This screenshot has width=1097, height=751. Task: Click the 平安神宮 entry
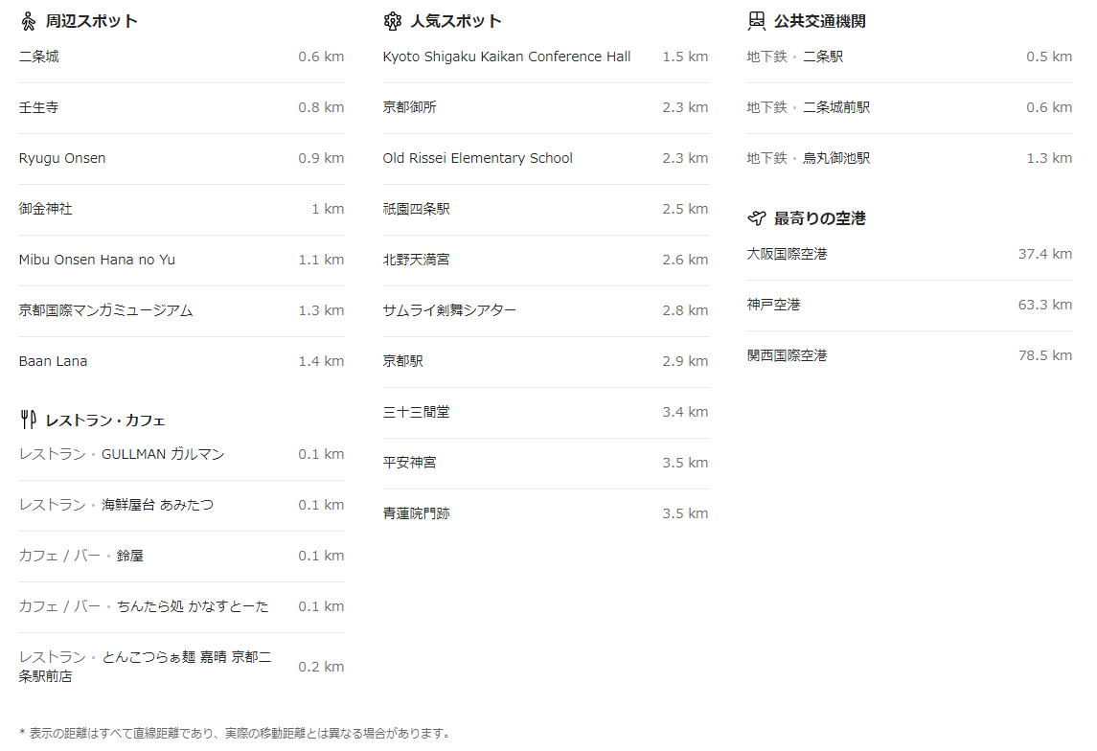[546, 463]
